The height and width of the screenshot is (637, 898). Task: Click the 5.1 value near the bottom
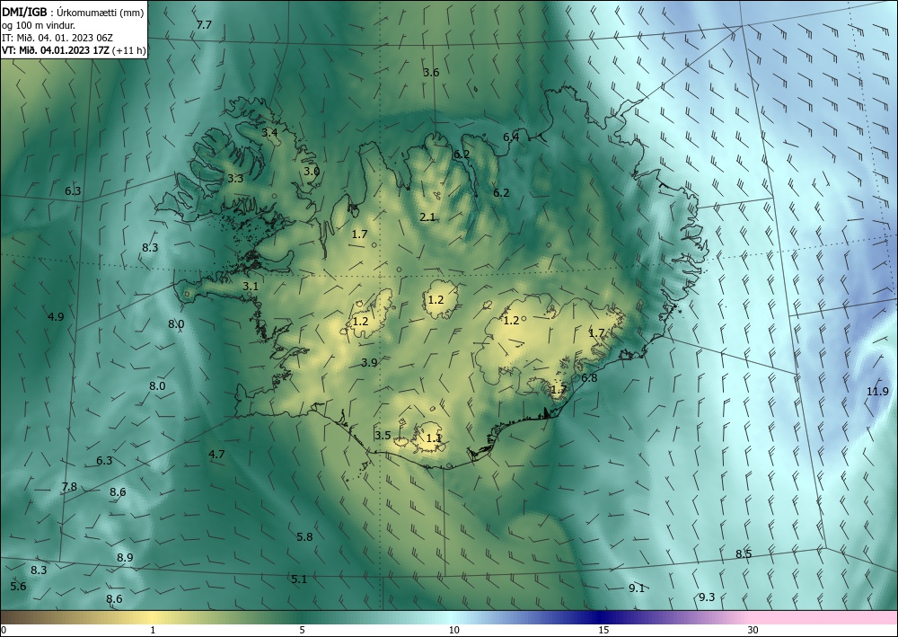click(299, 579)
